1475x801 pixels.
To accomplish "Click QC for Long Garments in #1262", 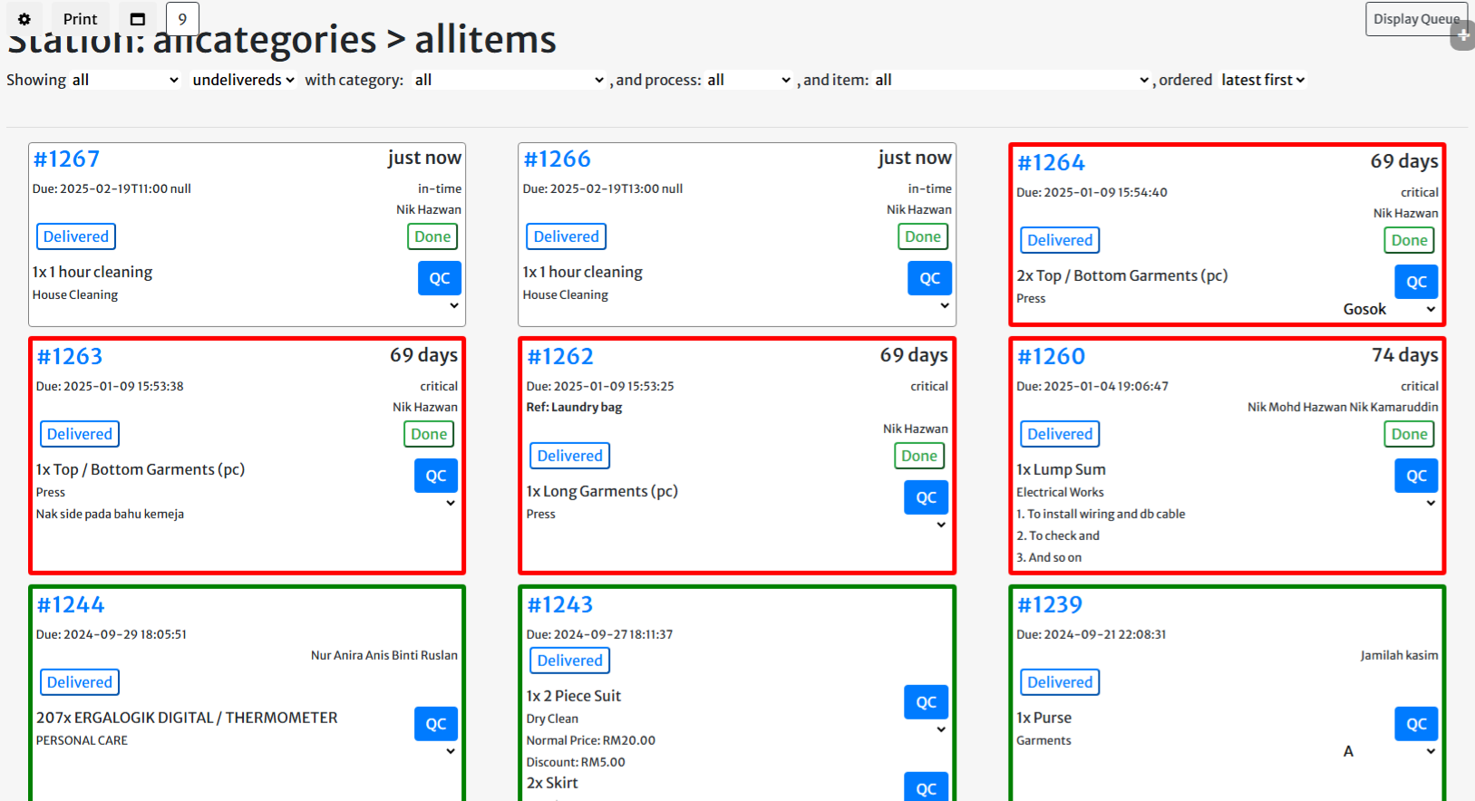I will pos(927,497).
